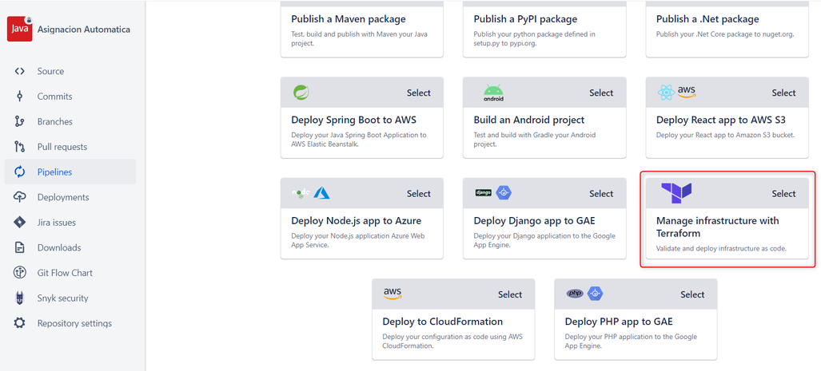Click the Source code icon in sidebar
Screen dimensions: 821x371
(x=19, y=71)
